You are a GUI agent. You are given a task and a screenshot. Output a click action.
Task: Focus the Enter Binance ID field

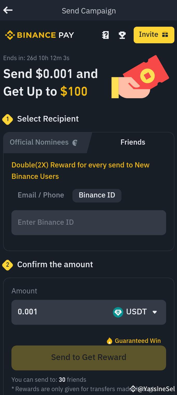(89, 223)
